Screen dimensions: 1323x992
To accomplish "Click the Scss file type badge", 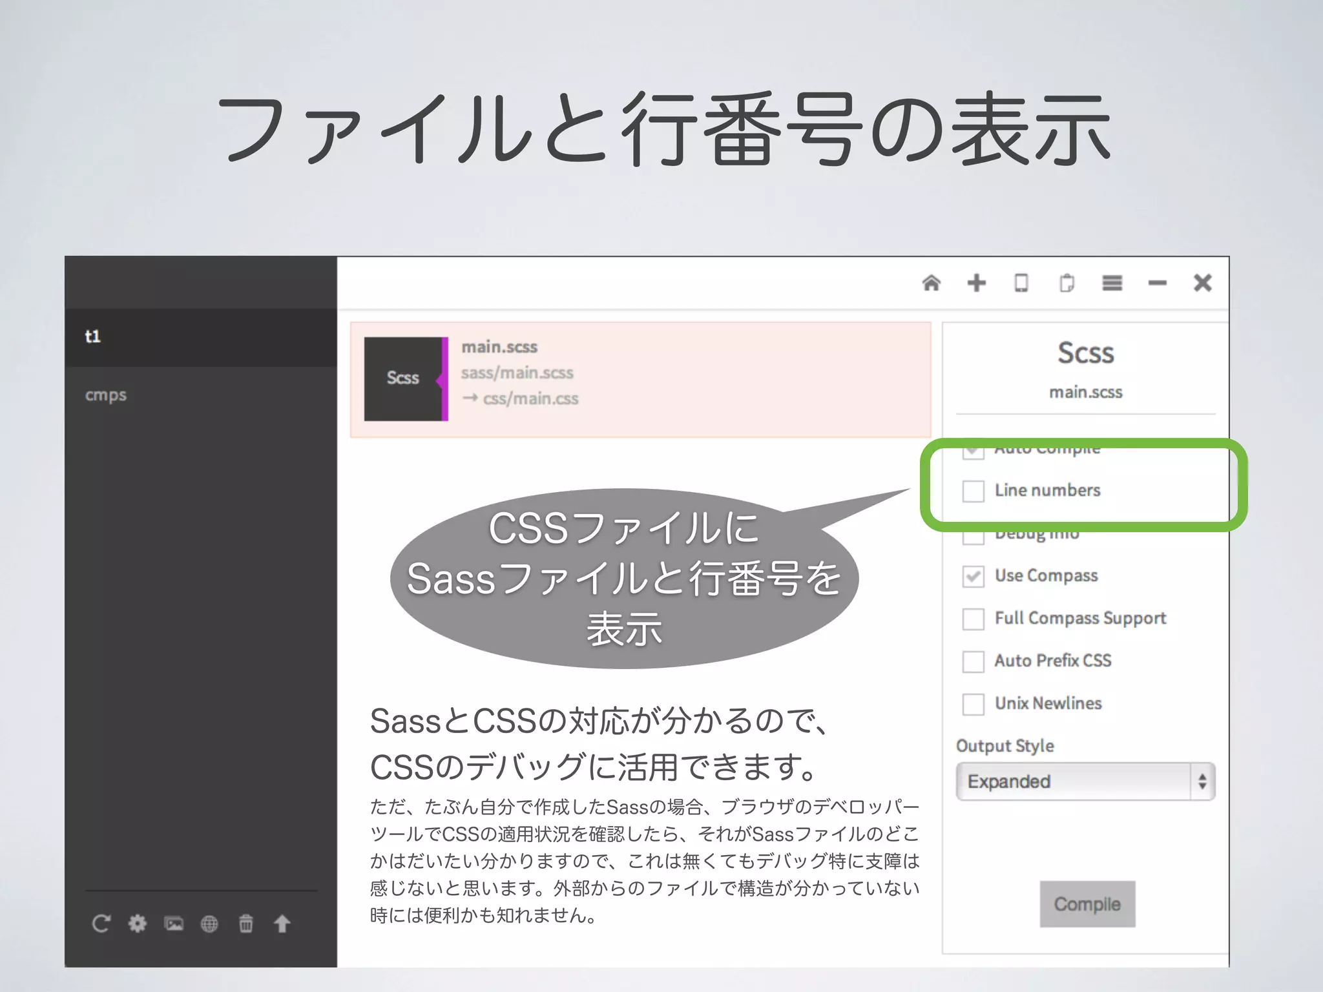I will (x=406, y=379).
